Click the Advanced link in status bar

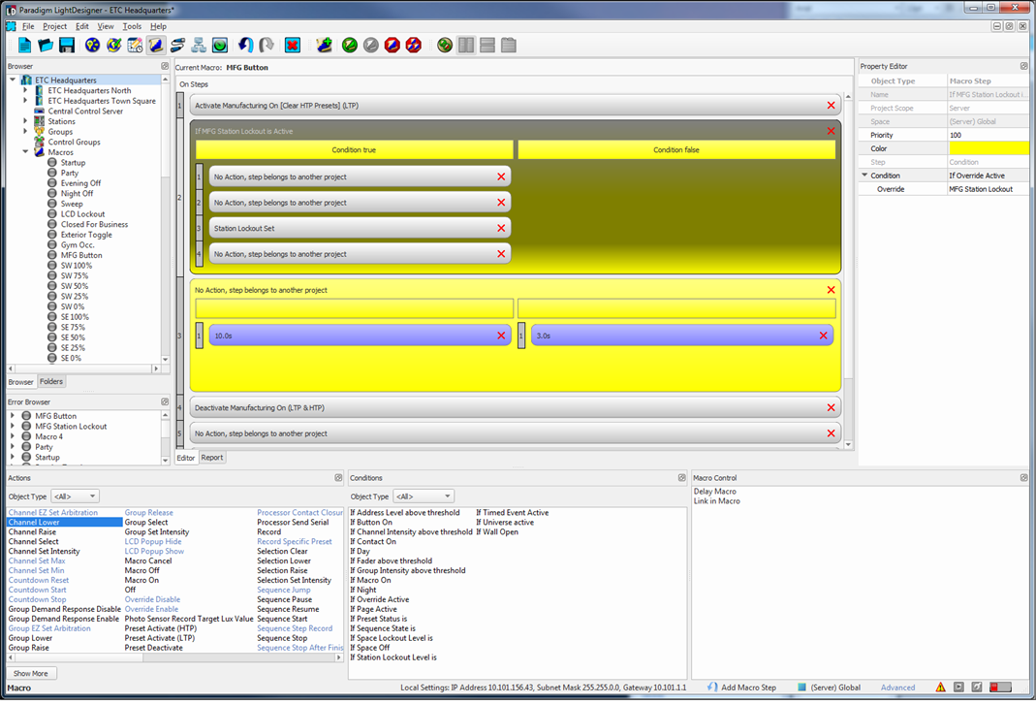click(x=897, y=688)
